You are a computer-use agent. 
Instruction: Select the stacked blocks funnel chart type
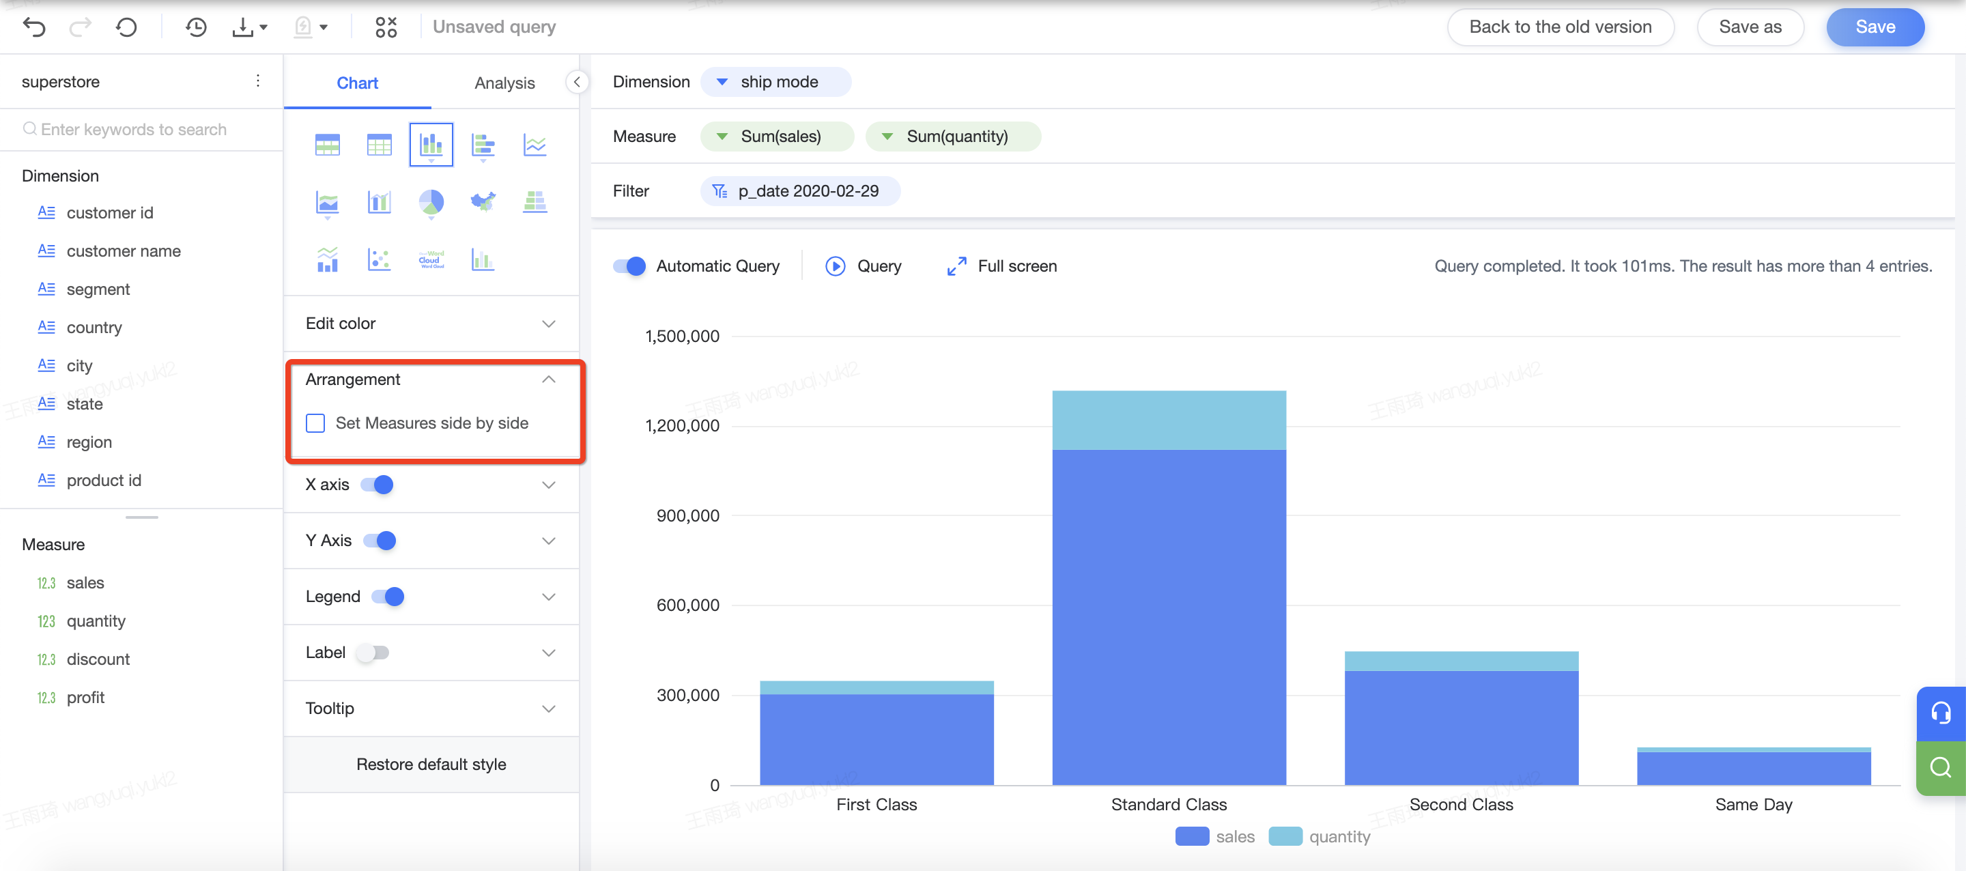click(x=535, y=202)
